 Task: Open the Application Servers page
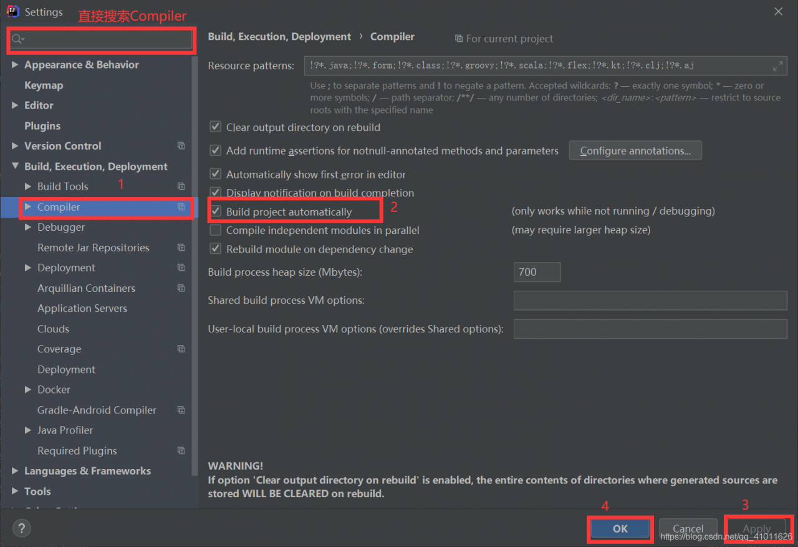[x=82, y=308]
